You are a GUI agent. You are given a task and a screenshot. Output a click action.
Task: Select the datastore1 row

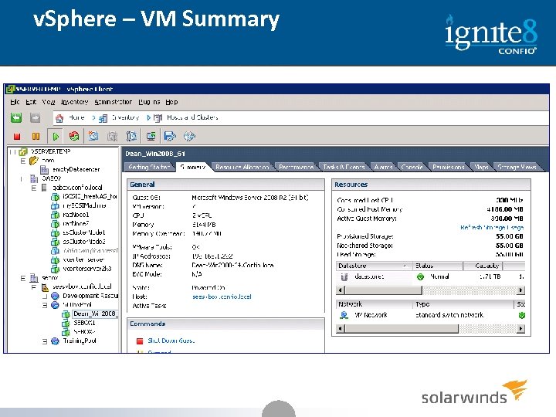[430, 277]
